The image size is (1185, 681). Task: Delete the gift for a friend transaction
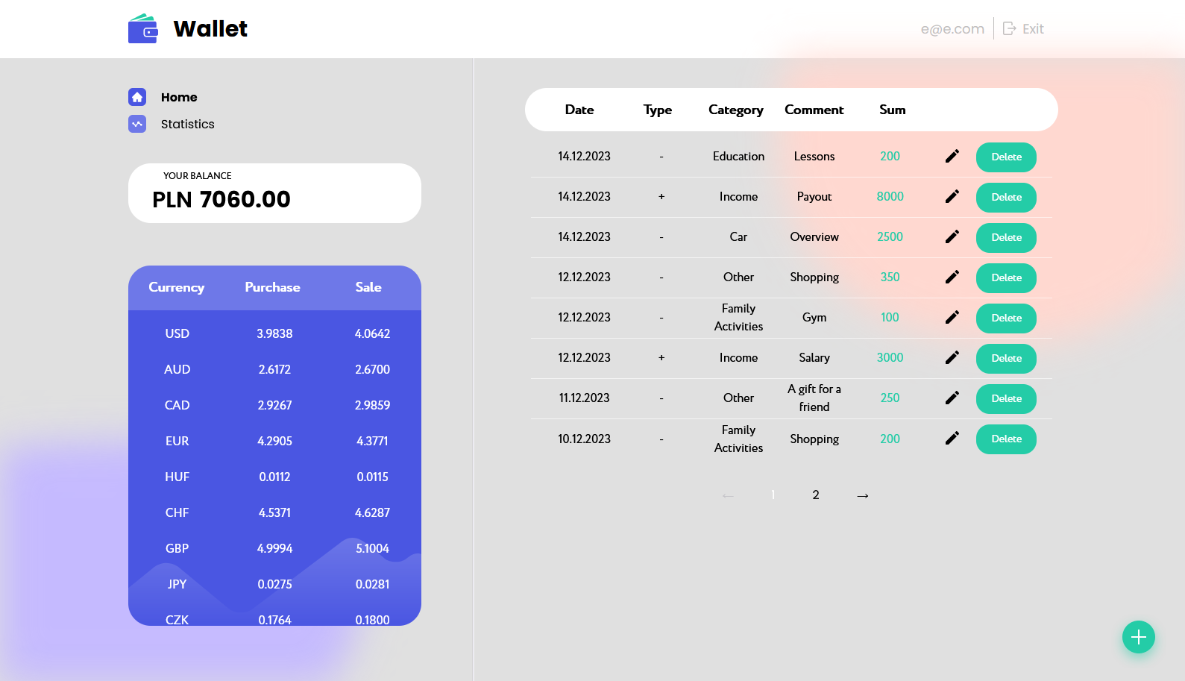click(x=1006, y=399)
